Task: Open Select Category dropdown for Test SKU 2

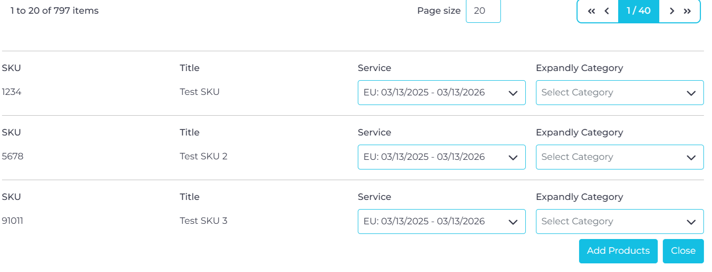Action: pos(620,157)
